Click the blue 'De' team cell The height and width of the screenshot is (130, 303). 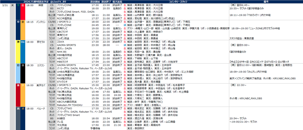click(22, 51)
